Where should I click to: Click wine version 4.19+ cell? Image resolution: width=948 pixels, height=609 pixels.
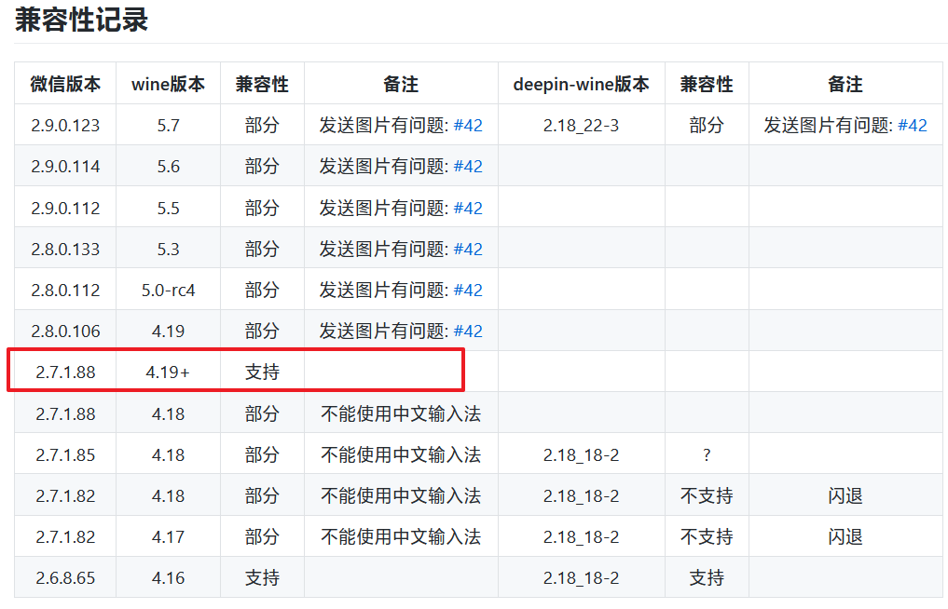[x=168, y=372]
